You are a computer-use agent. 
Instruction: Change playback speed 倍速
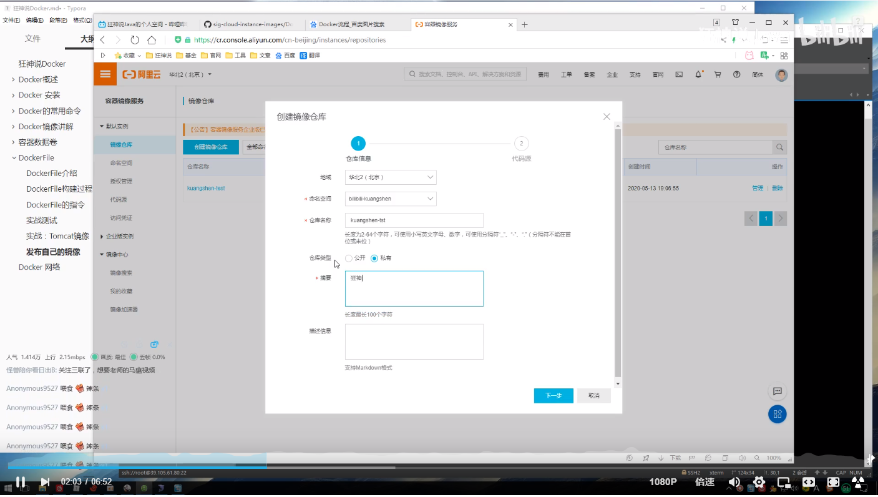pos(705,482)
